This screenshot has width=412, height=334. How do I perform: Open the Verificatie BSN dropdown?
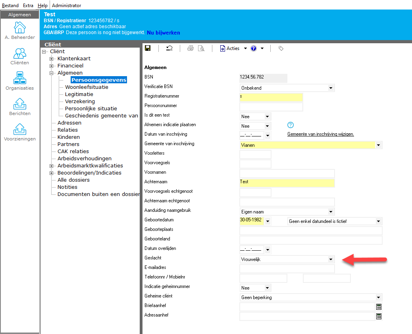[331, 88]
